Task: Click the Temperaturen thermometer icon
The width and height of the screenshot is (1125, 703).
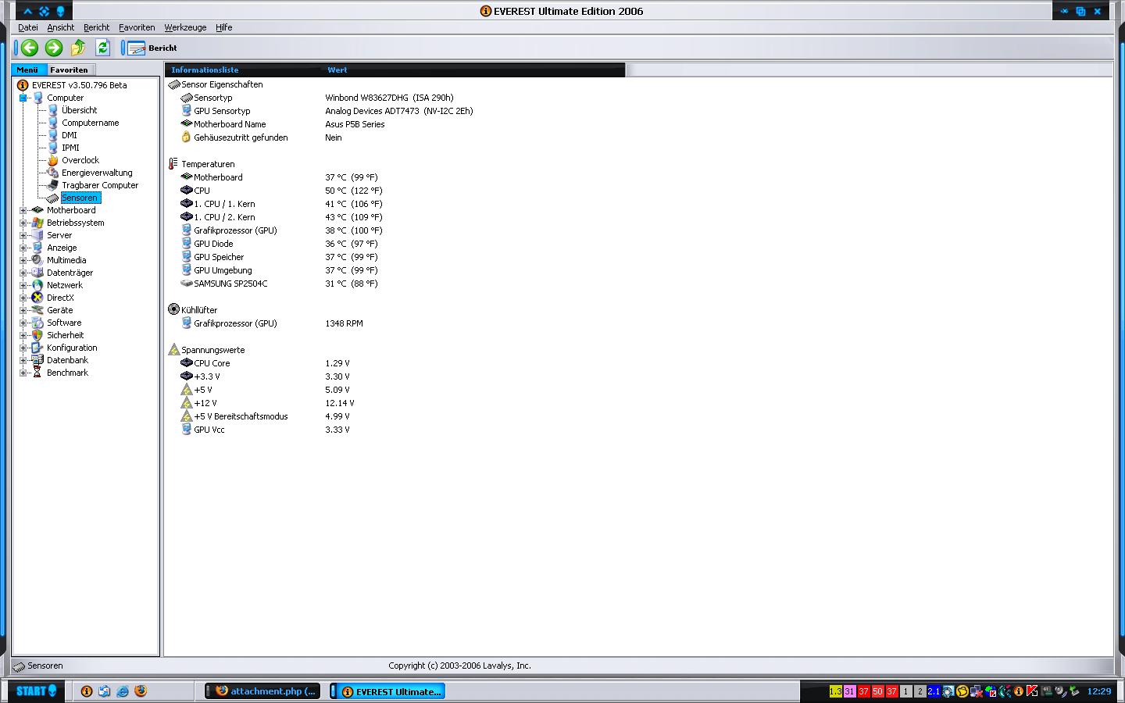Action: [173, 164]
